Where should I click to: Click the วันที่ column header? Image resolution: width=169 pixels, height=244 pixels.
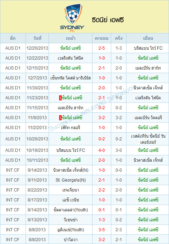click(x=37, y=38)
